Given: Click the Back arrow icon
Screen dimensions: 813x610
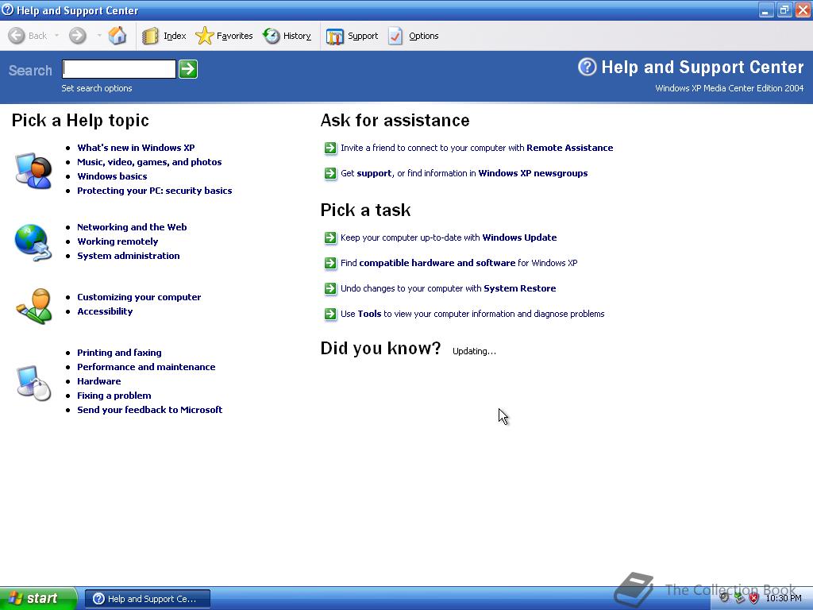Looking at the screenshot, I should coord(17,36).
